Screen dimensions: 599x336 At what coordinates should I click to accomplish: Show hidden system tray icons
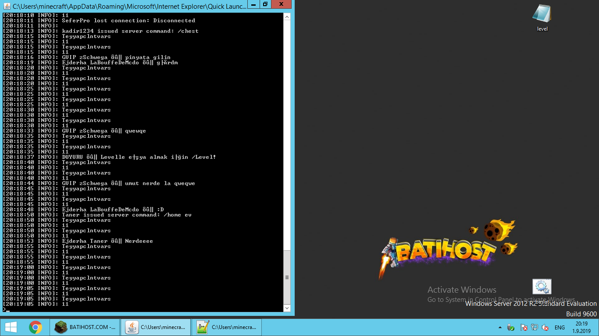pos(500,327)
